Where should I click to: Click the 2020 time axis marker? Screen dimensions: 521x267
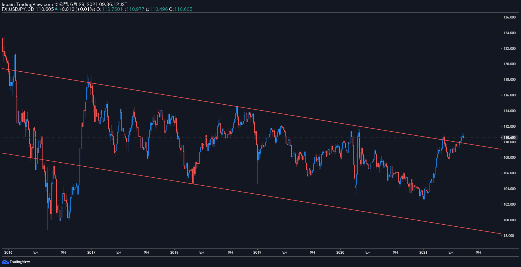pyautogui.click(x=340, y=252)
